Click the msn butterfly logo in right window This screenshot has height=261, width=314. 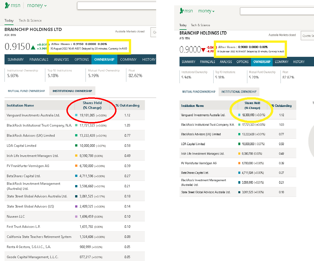coord(182,11)
